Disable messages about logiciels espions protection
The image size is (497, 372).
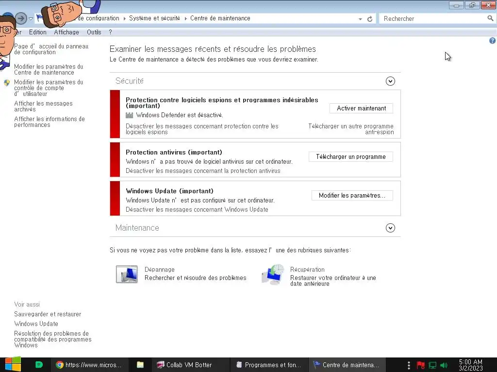click(202, 129)
